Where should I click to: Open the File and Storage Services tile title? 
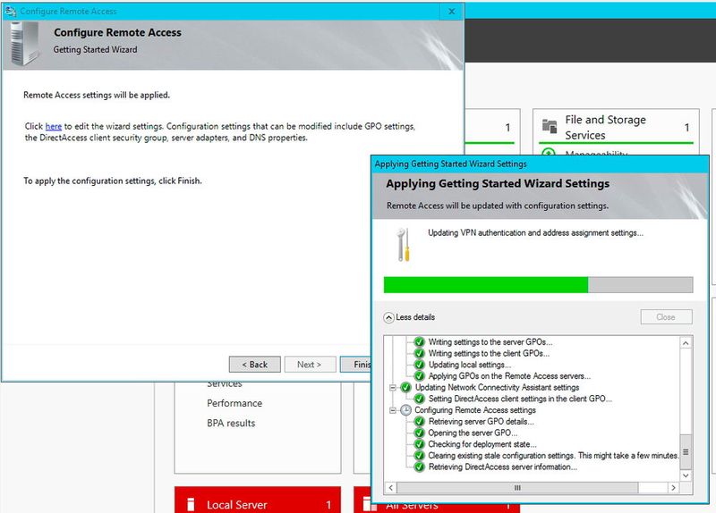606,127
